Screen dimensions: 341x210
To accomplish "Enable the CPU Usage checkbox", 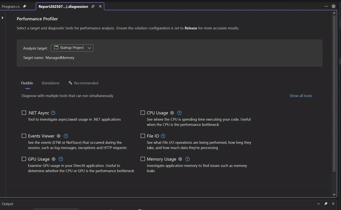I will (x=143, y=112).
